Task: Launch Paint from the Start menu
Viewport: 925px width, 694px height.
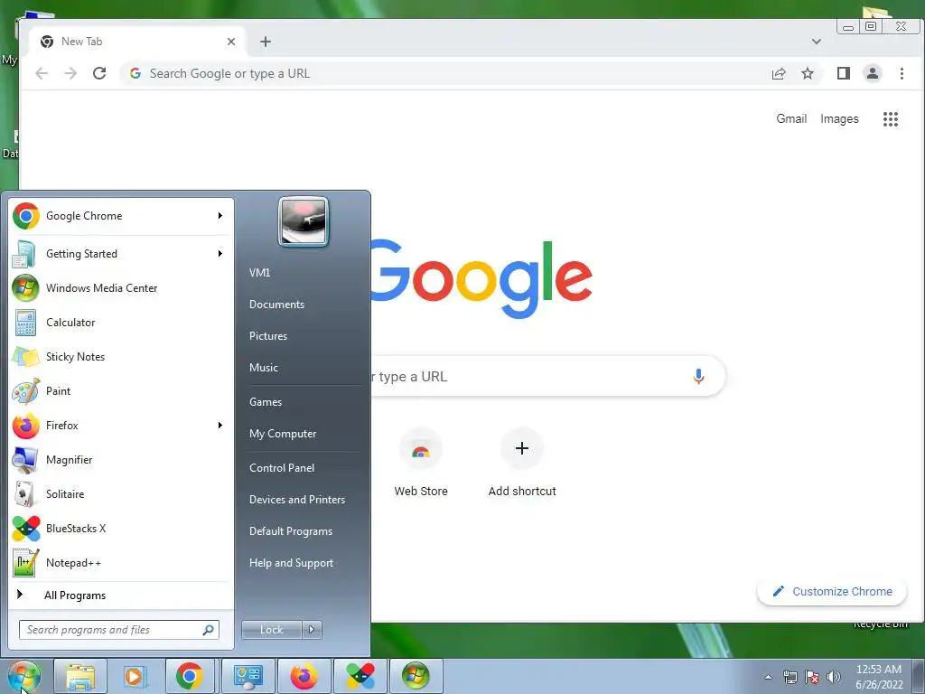Action: pyautogui.click(x=121, y=390)
